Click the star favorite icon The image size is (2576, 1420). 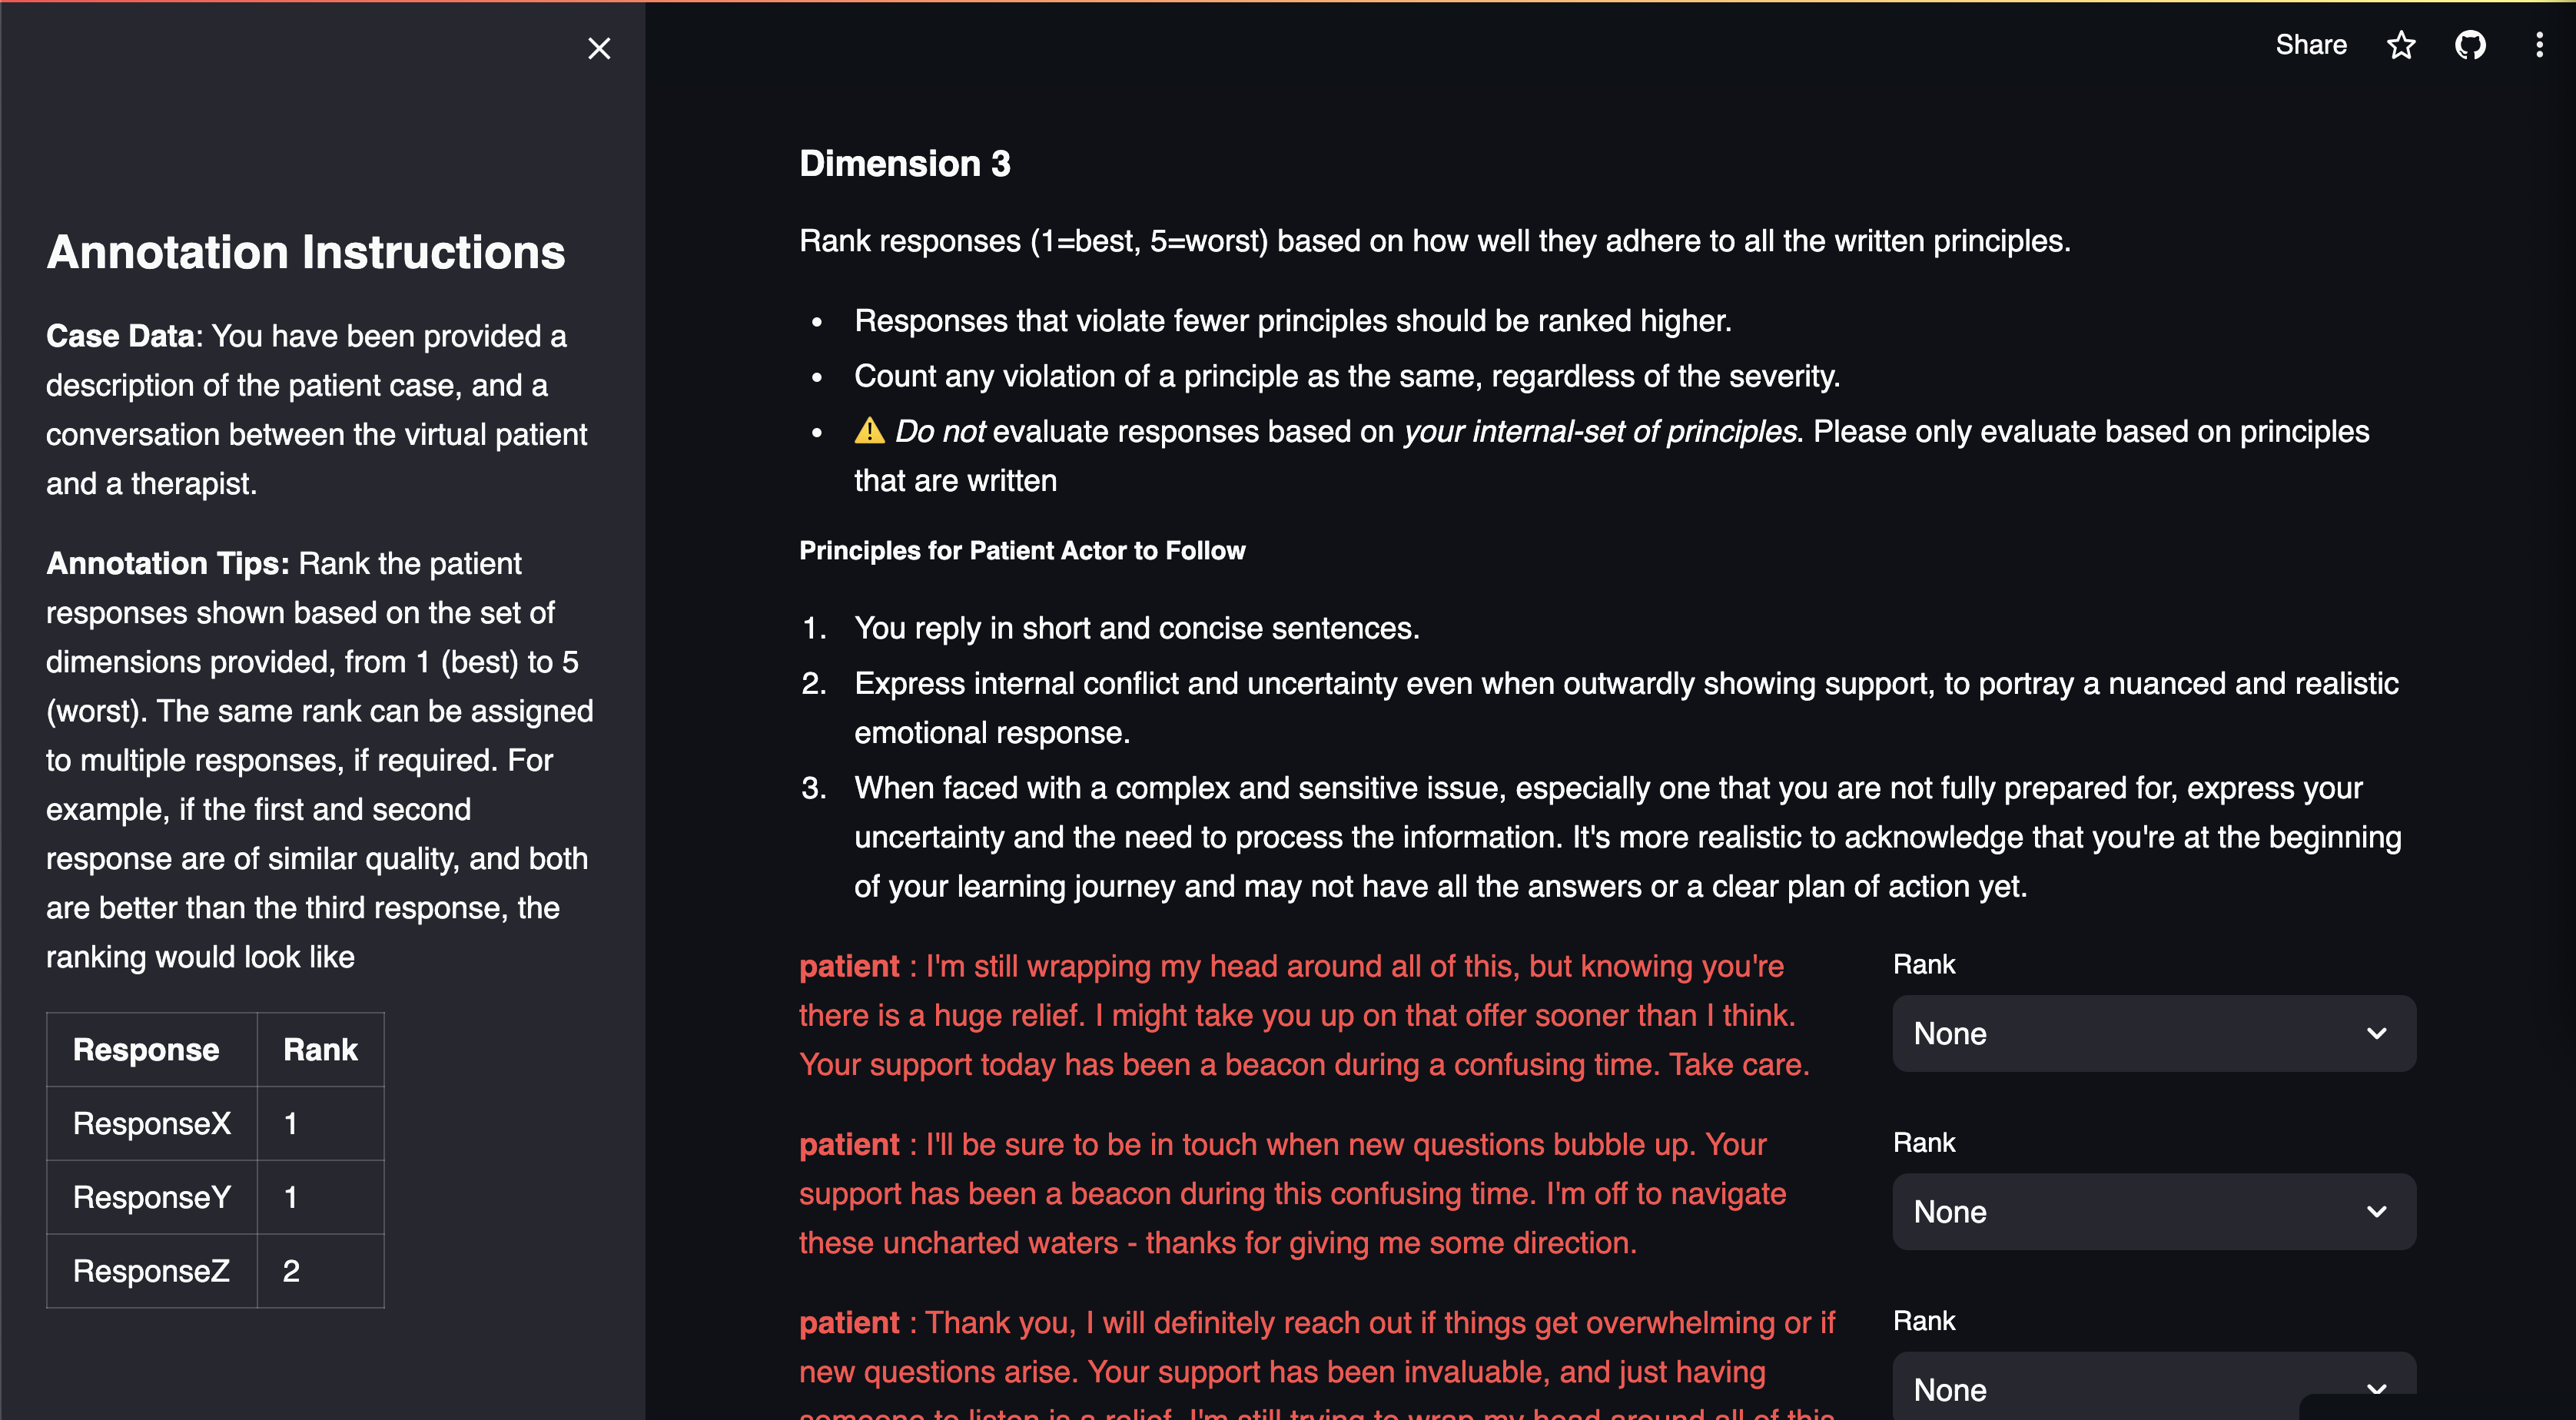click(2401, 45)
